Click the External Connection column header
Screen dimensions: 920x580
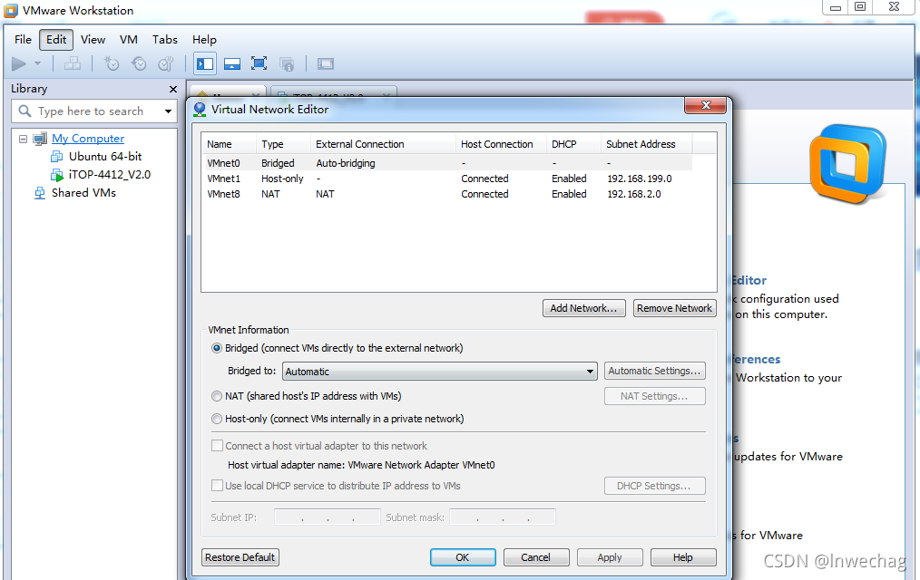tap(383, 144)
